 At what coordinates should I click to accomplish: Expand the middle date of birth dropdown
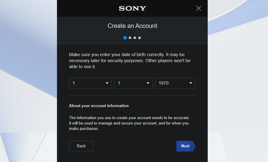tap(130, 83)
